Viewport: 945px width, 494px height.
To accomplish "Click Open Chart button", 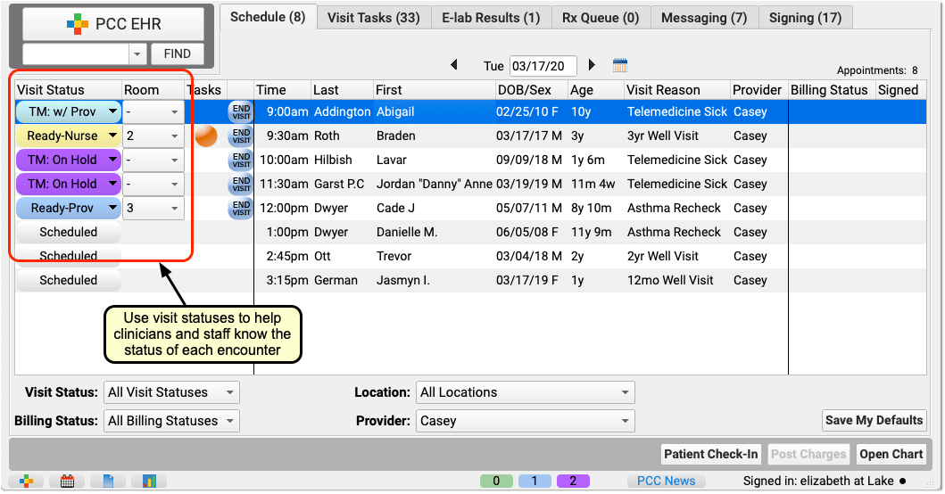I will pos(891,454).
